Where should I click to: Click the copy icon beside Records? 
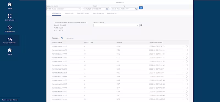pos(62,38)
